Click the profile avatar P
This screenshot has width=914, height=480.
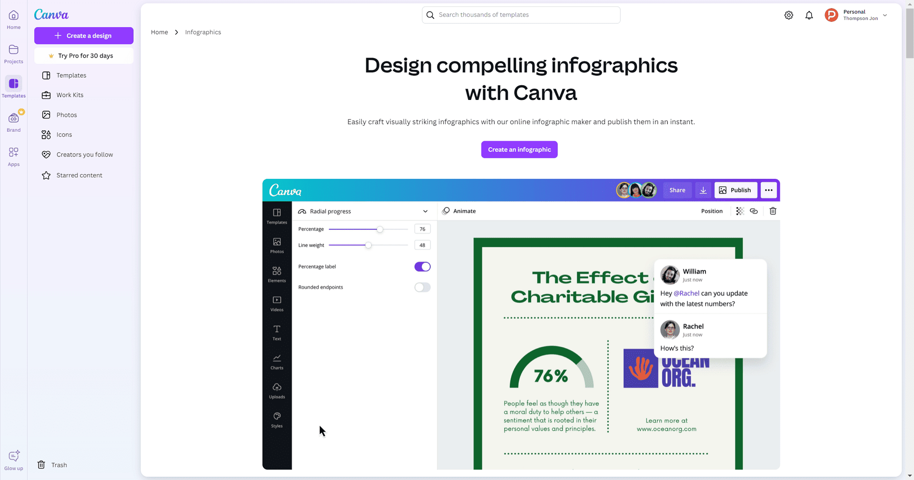tap(831, 15)
